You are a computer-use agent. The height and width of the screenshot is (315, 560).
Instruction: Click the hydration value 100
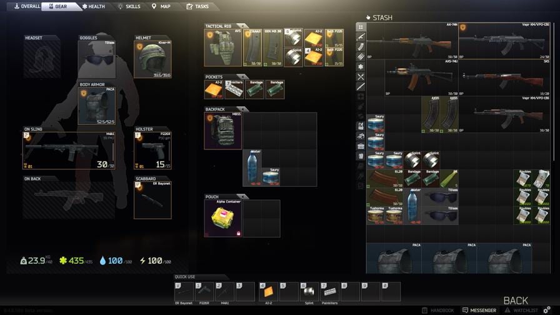115,261
